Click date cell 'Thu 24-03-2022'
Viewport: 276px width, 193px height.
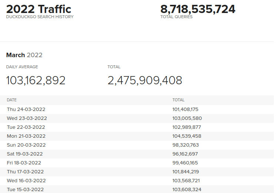pyautogui.click(x=26, y=109)
